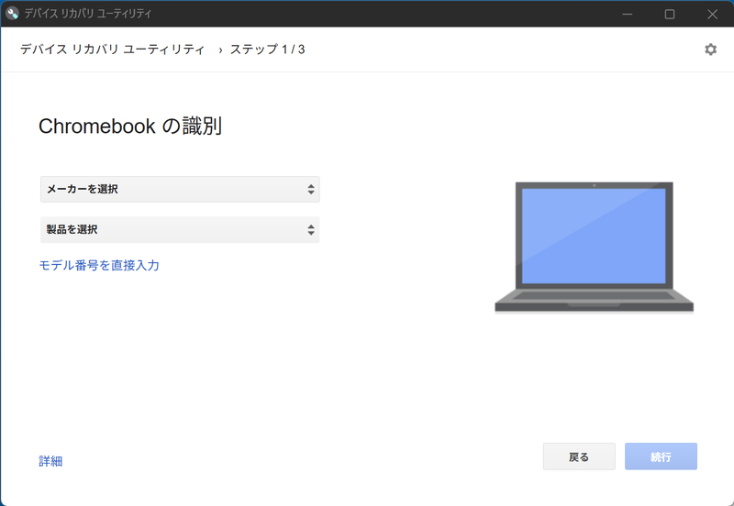This screenshot has width=734, height=506.
Task: Click the Chromebook の識別 heading
Action: (x=130, y=126)
